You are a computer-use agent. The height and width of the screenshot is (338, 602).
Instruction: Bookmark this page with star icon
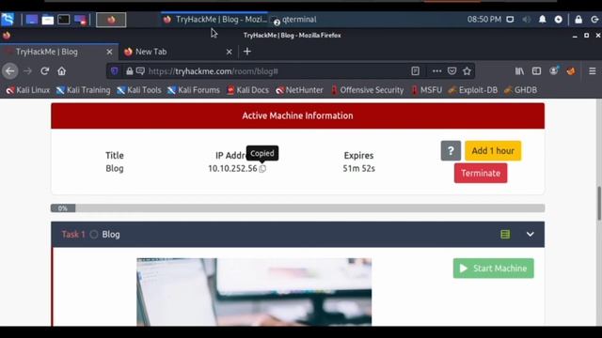[x=467, y=71]
